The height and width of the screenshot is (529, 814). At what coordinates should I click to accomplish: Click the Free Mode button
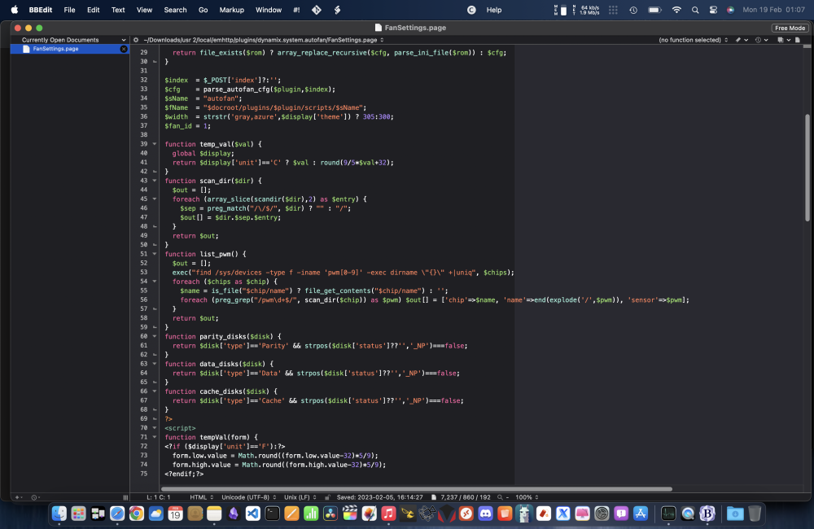(x=790, y=28)
